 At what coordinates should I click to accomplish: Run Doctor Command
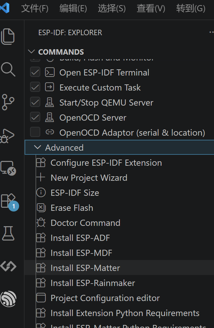(85, 223)
